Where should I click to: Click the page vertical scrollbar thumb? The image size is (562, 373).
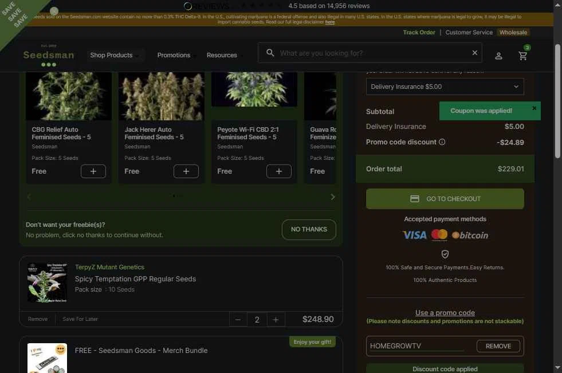click(557, 101)
